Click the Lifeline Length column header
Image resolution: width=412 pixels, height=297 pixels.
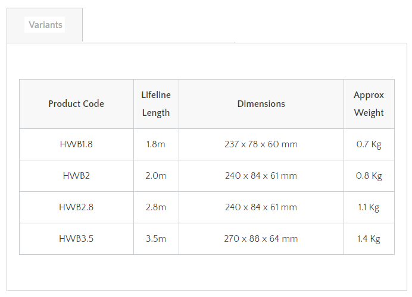pos(156,104)
